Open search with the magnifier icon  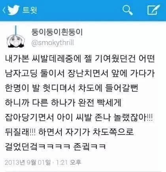pyautogui.click(x=127, y=10)
